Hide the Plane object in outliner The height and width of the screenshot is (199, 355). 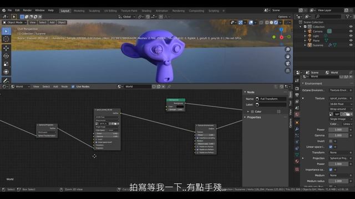(x=351, y=40)
